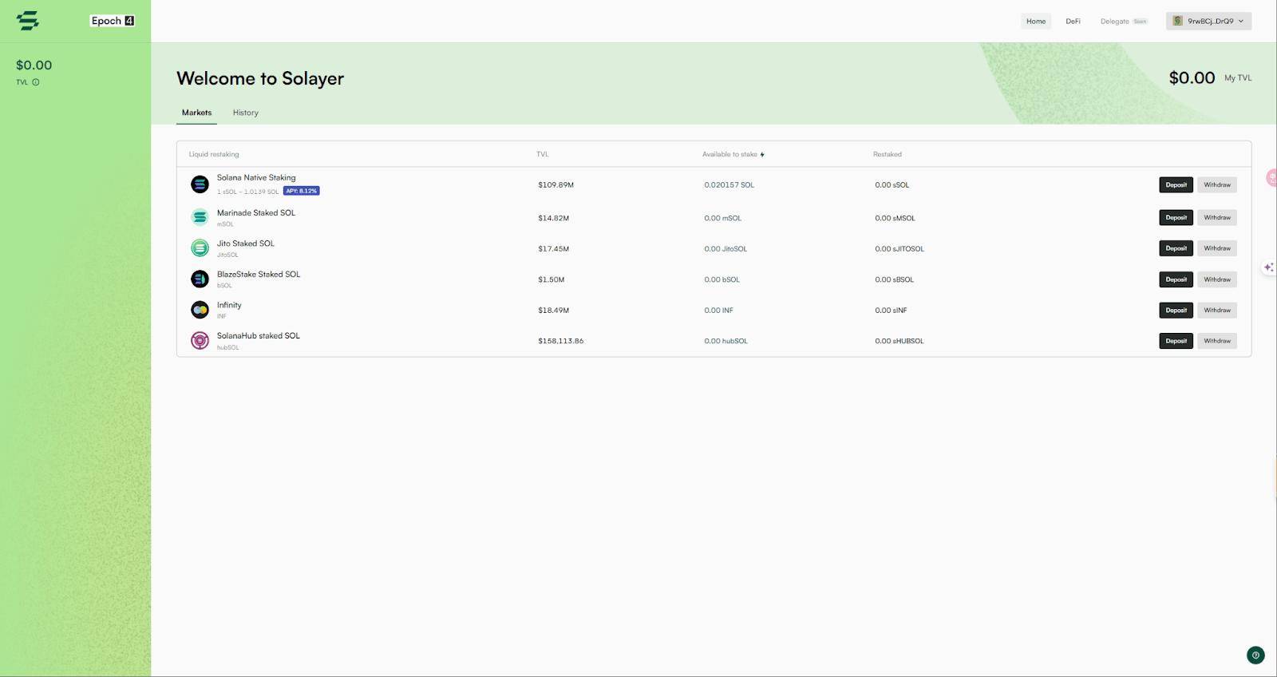Click the TVL info icon in the sidebar
Screen dimensions: 1277x677
pos(36,82)
